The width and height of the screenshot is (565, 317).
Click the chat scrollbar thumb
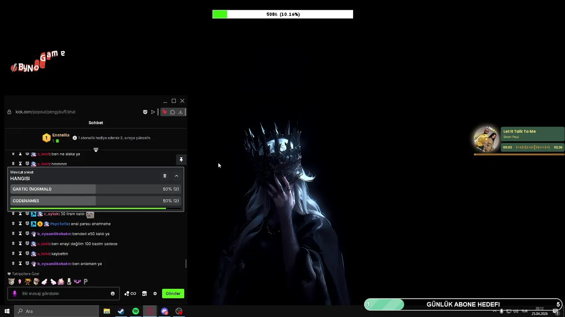pos(186,264)
